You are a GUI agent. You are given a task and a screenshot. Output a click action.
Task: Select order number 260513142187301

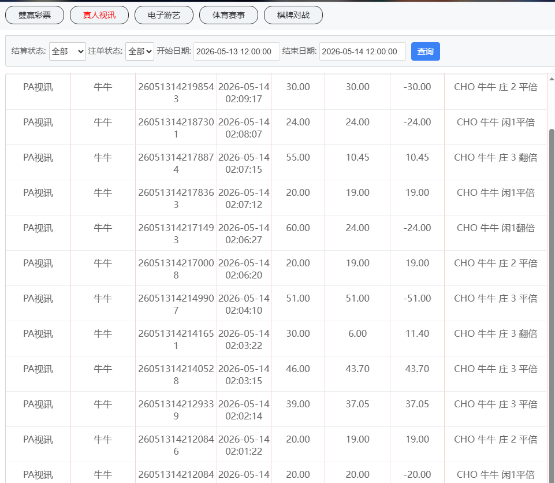(176, 128)
